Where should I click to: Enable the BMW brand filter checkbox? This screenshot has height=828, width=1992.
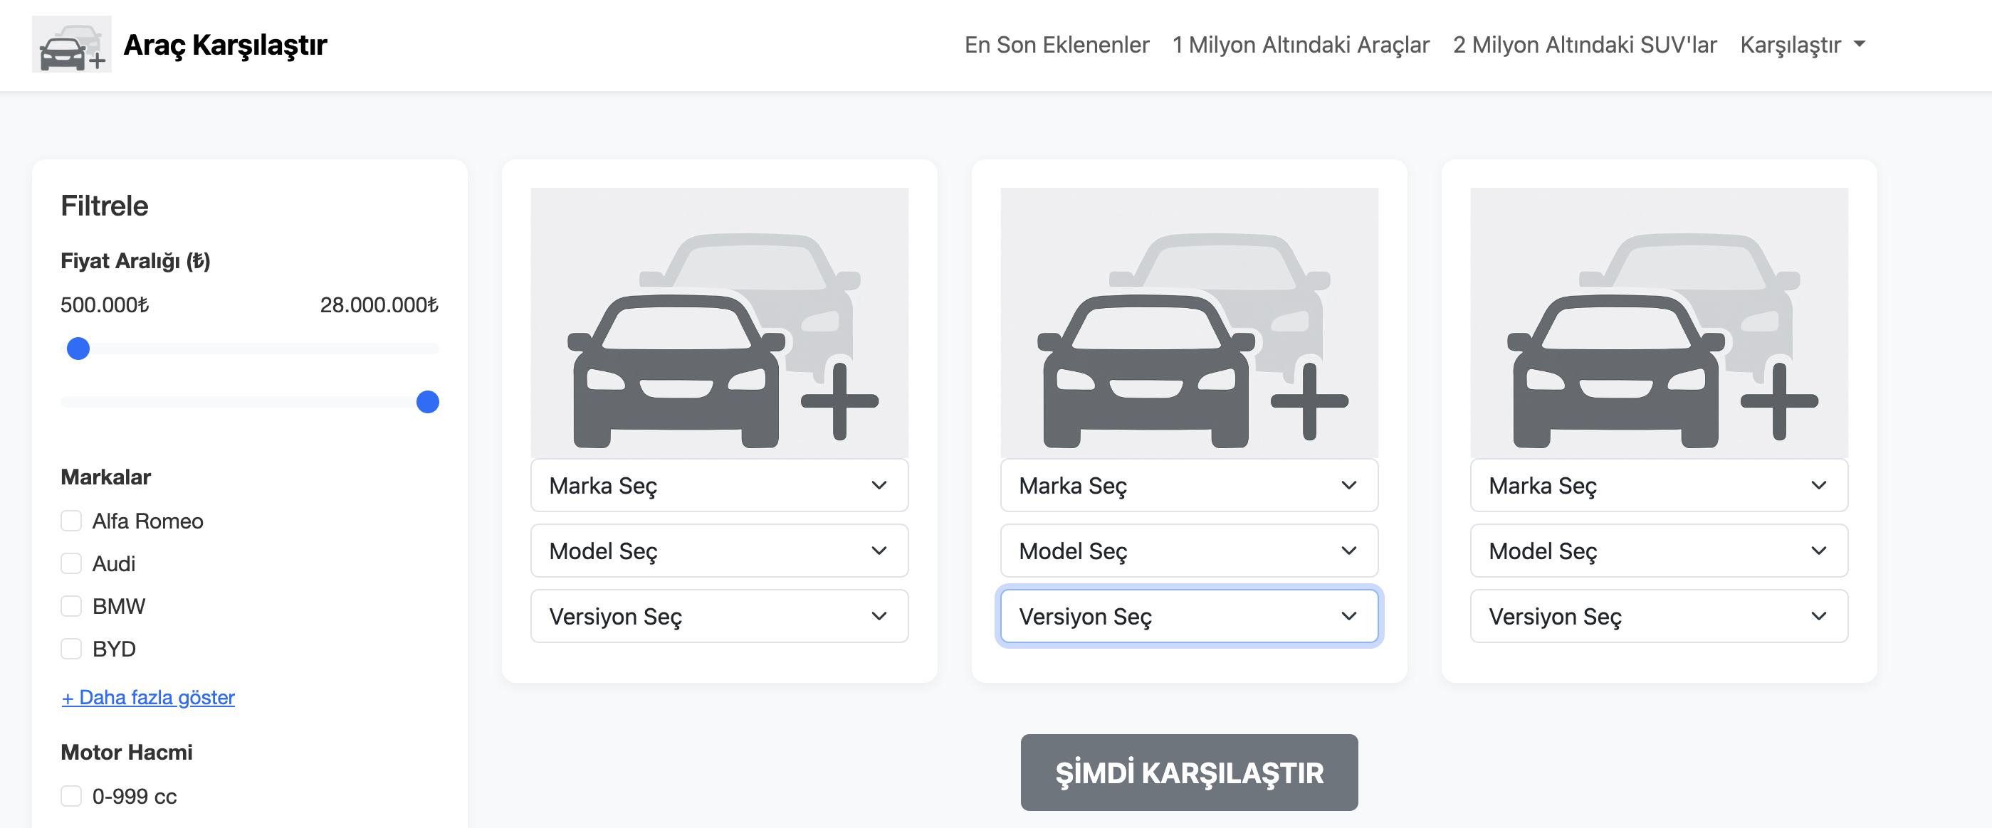pyautogui.click(x=71, y=606)
